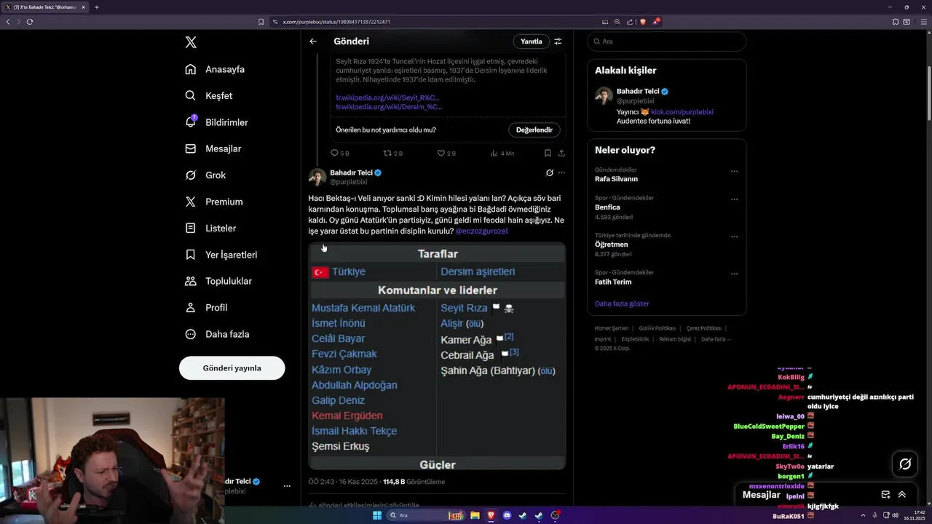Viewport: 932px width, 524px height.
Task: Click the address bar URL
Action: coord(336,22)
